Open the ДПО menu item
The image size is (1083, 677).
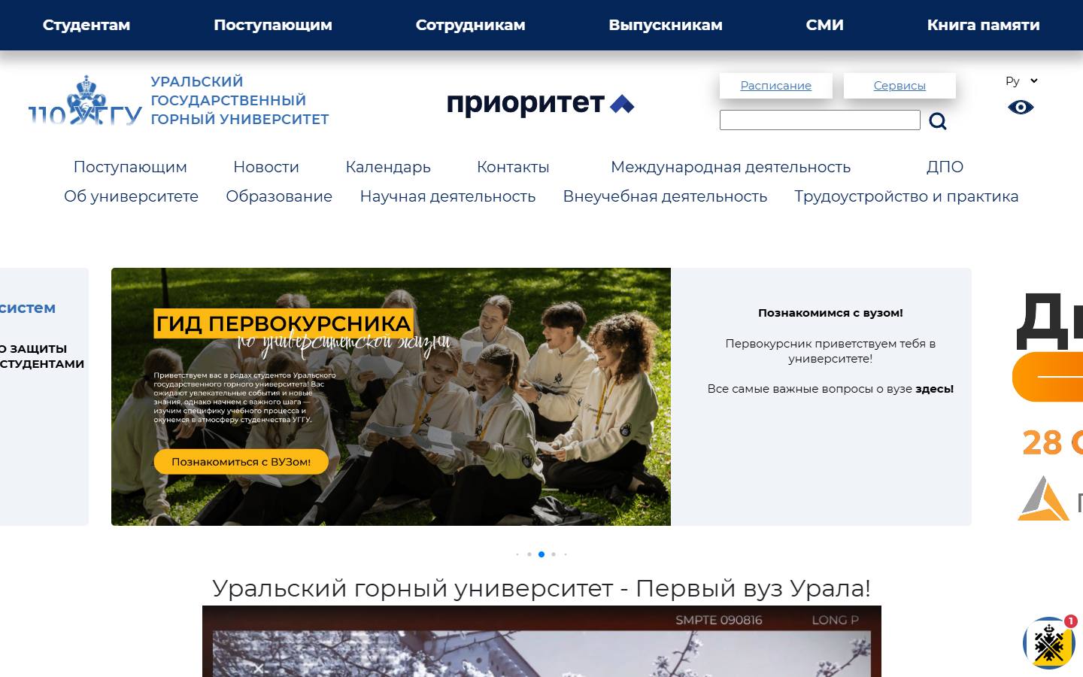(945, 167)
